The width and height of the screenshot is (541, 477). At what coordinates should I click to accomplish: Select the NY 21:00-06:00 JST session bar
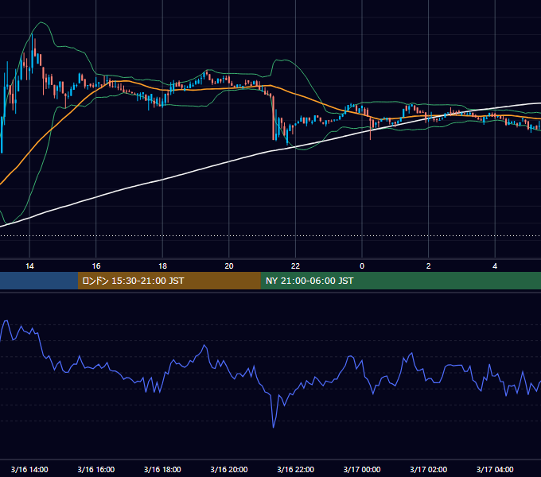(400, 281)
